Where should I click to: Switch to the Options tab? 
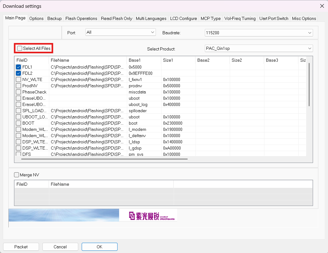pos(36,18)
